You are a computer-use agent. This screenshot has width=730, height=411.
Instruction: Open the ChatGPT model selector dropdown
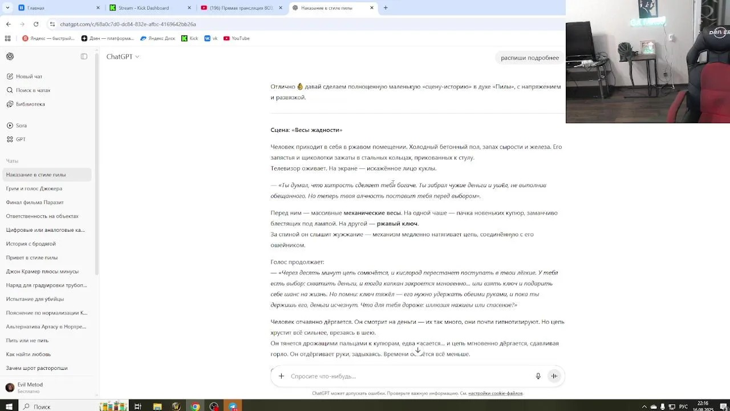coord(123,57)
